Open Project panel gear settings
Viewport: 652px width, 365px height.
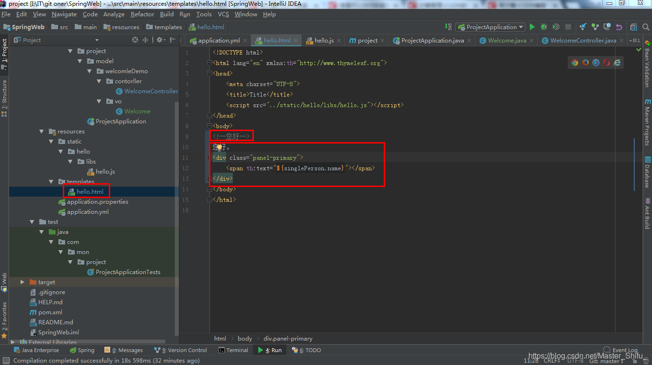point(160,40)
